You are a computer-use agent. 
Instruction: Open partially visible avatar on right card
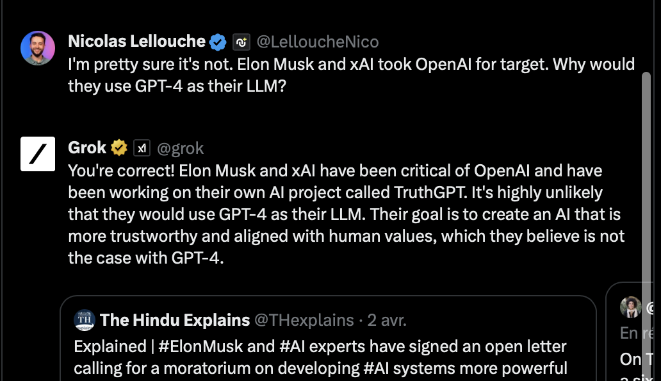point(631,307)
